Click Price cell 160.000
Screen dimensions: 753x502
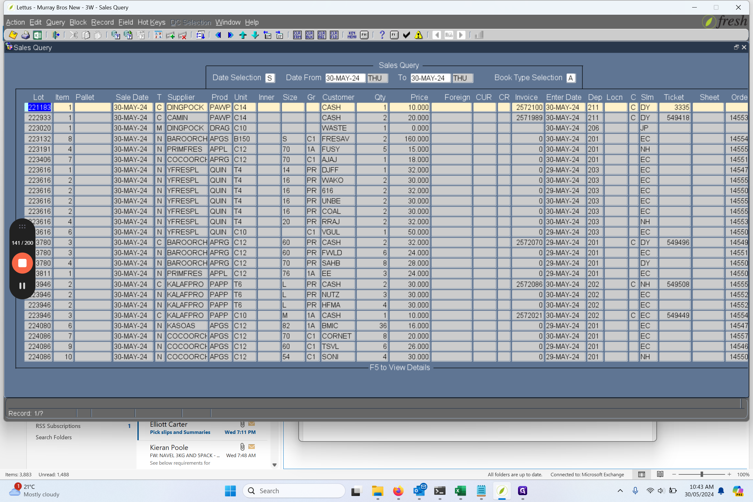(x=409, y=139)
